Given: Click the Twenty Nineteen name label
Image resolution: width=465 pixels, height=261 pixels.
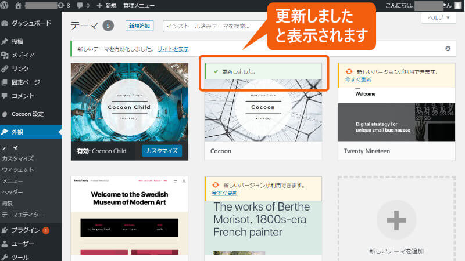Looking at the screenshot, I should (367, 151).
